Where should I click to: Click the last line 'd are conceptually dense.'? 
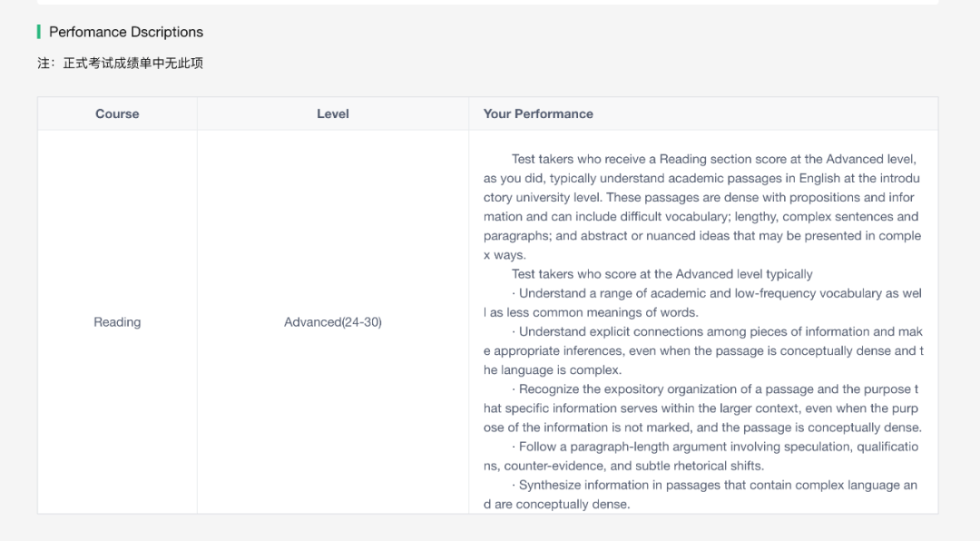556,504
